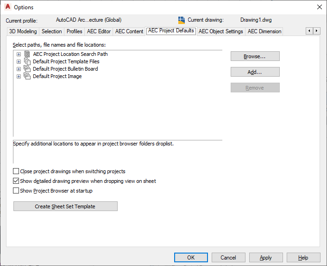Open AEC Object Settings tab
The image size is (327, 266).
(221, 31)
